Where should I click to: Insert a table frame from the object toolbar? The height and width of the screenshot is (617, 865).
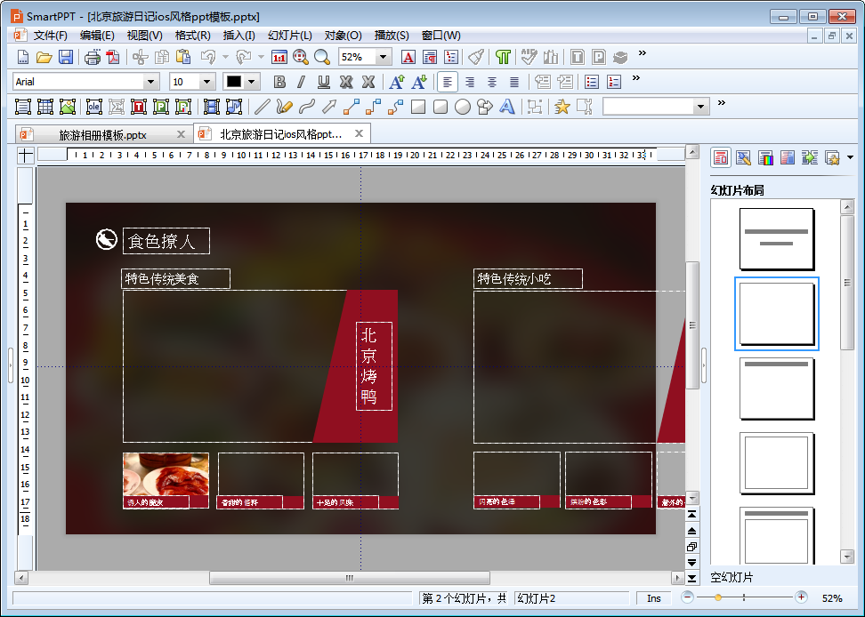44,107
